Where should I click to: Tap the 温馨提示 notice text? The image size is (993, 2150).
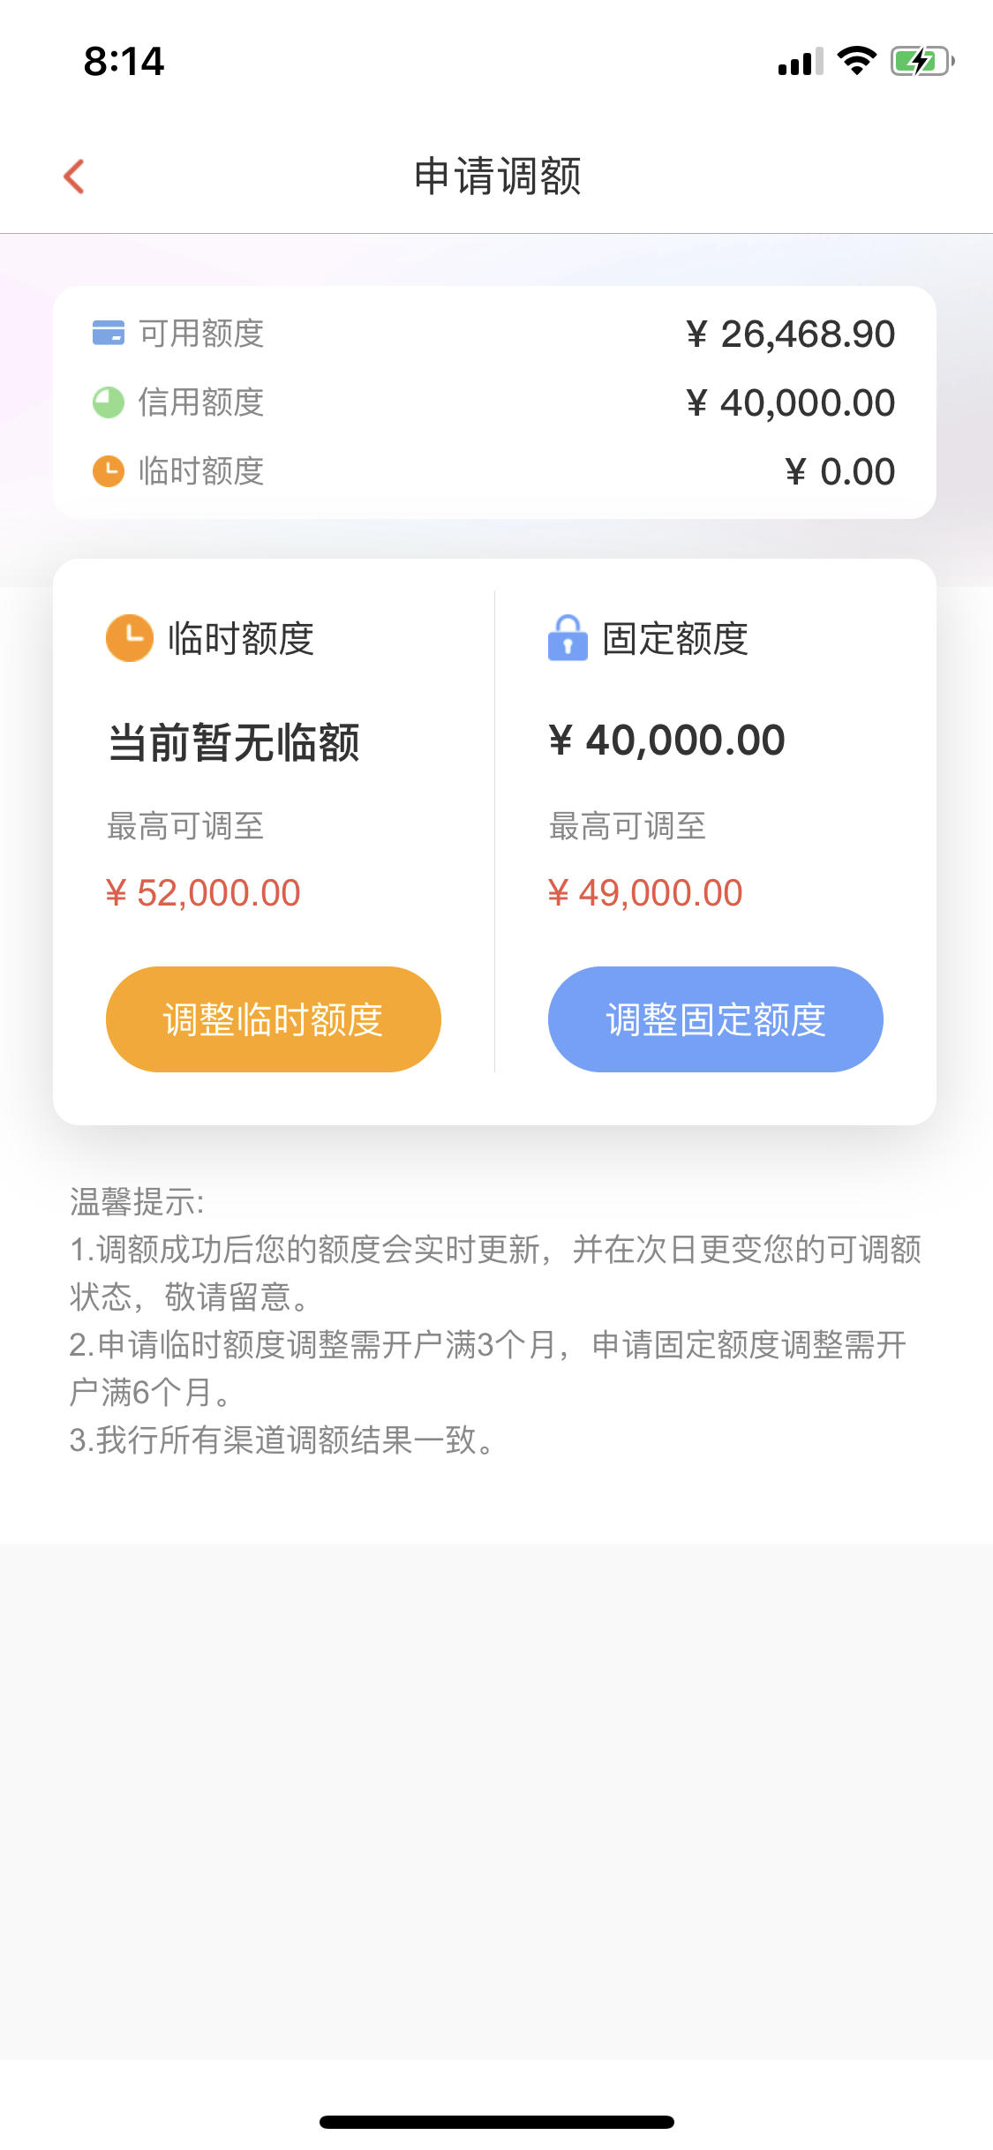[137, 1202]
